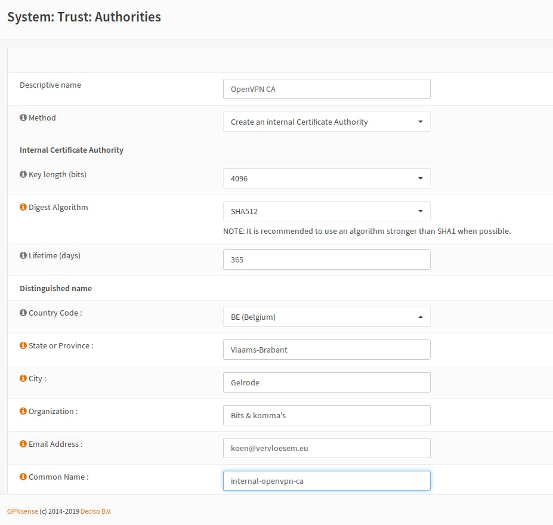Click help icon beside Digest Algorithm
Screen dimensions: 553x525
[x=23, y=208]
